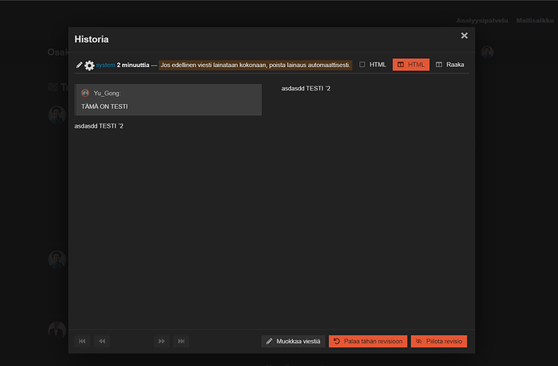The height and width of the screenshot is (366, 558).
Task: Open Analyysipalvelu link in background page
Action: [482, 21]
